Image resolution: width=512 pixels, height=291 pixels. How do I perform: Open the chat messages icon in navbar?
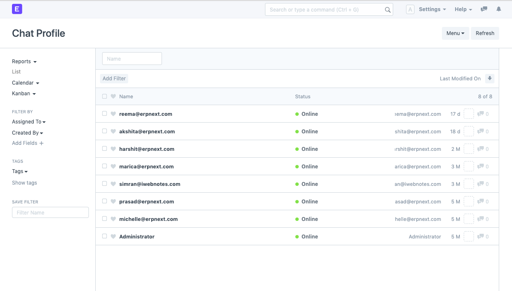[484, 9]
